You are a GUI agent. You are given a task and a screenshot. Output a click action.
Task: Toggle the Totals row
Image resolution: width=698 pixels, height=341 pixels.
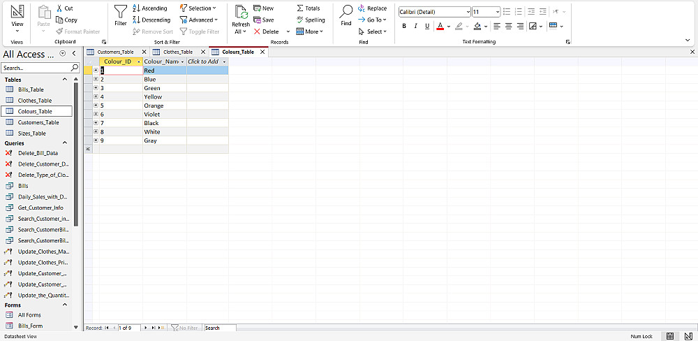(308, 8)
